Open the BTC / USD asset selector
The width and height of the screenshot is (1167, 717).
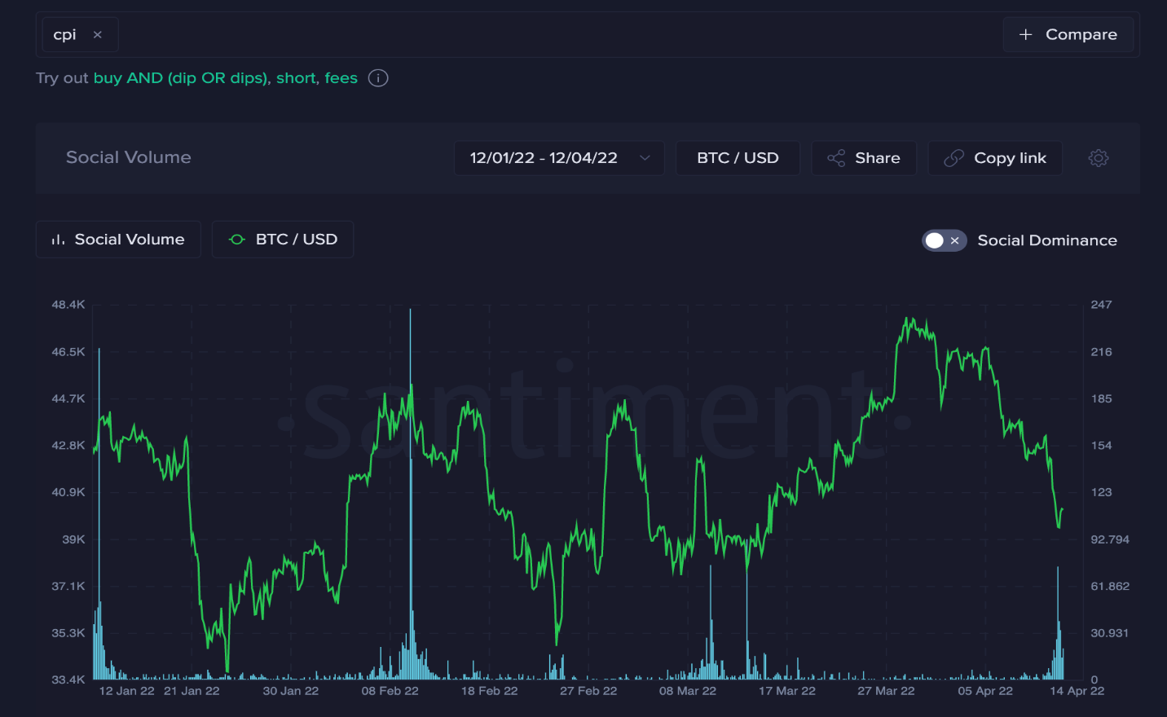pos(738,158)
